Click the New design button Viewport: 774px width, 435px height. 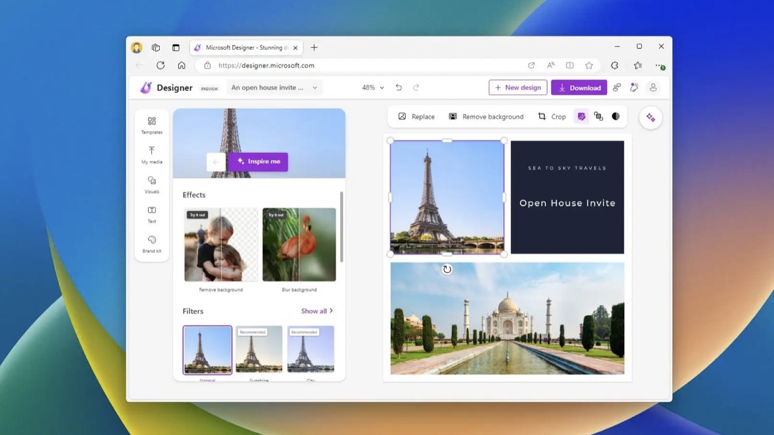pos(518,87)
